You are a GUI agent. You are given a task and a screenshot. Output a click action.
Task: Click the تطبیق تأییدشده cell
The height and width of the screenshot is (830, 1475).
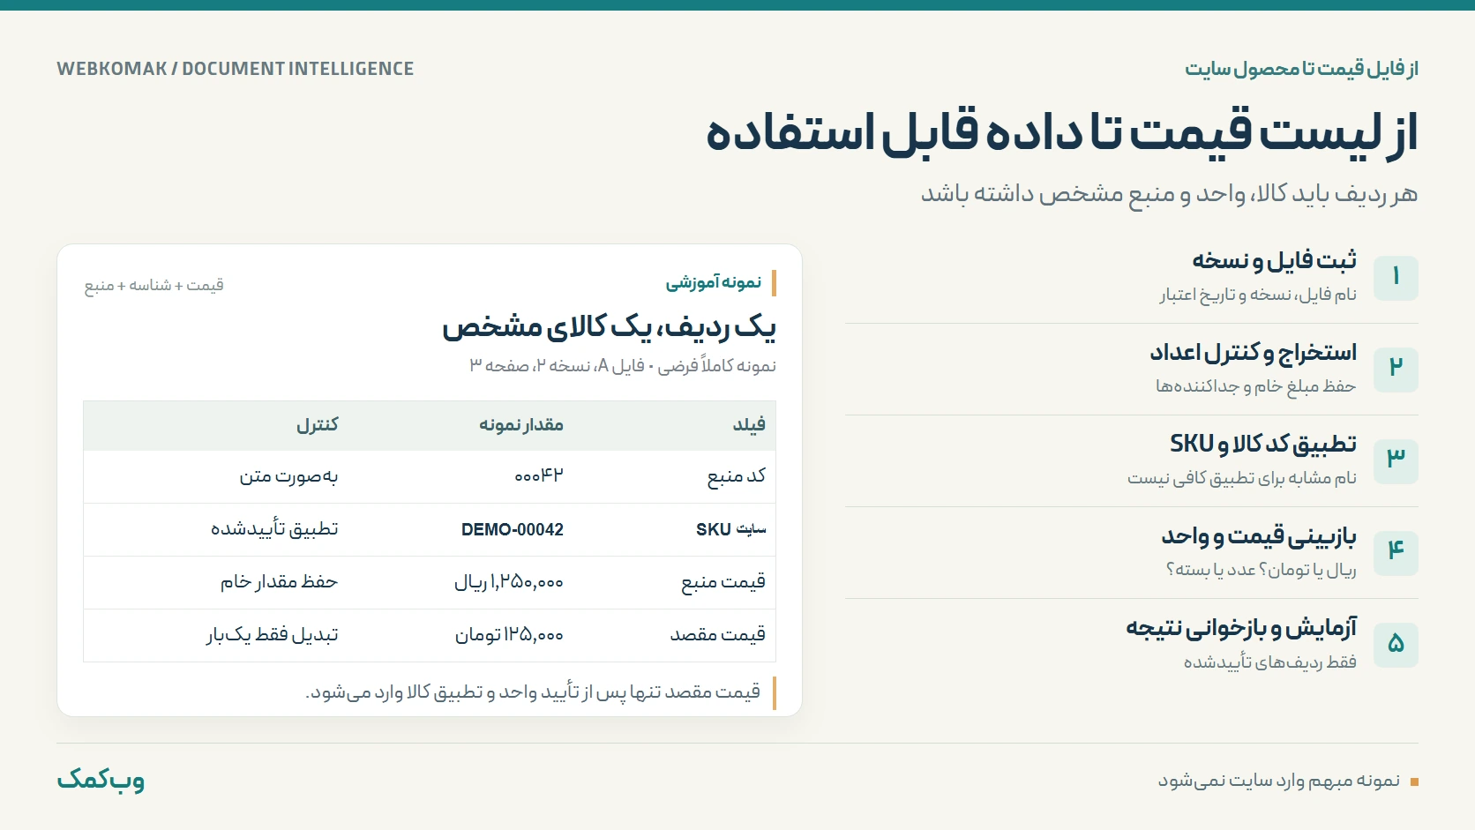pos(274,529)
